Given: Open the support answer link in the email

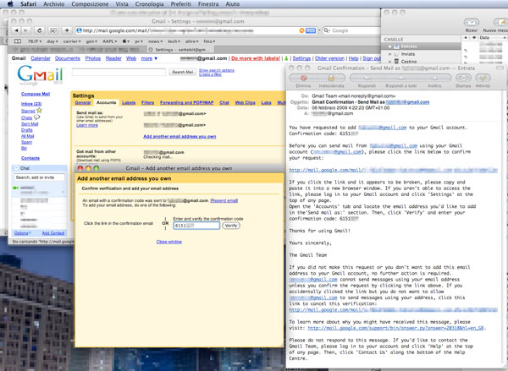Looking at the screenshot, I should [x=395, y=328].
